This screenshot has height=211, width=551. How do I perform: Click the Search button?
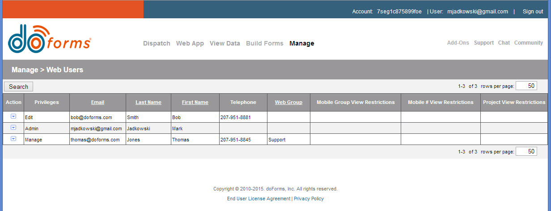pos(18,87)
